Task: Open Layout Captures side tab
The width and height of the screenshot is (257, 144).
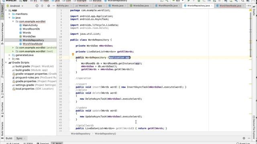Action: [2, 68]
